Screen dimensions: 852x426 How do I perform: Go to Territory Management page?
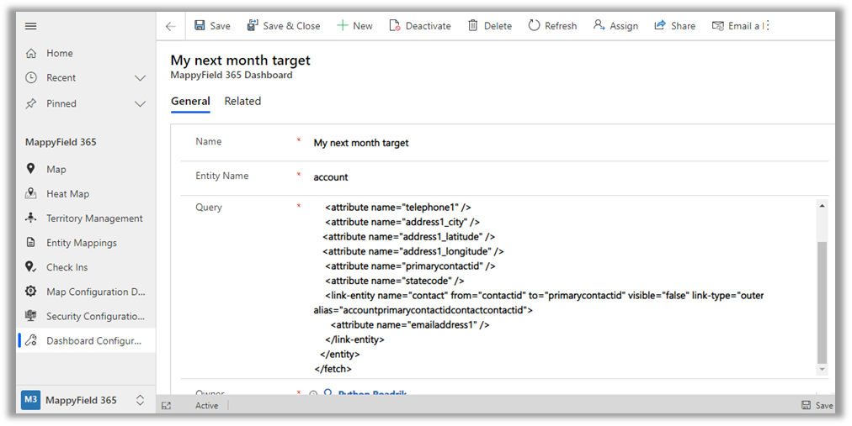(x=93, y=218)
